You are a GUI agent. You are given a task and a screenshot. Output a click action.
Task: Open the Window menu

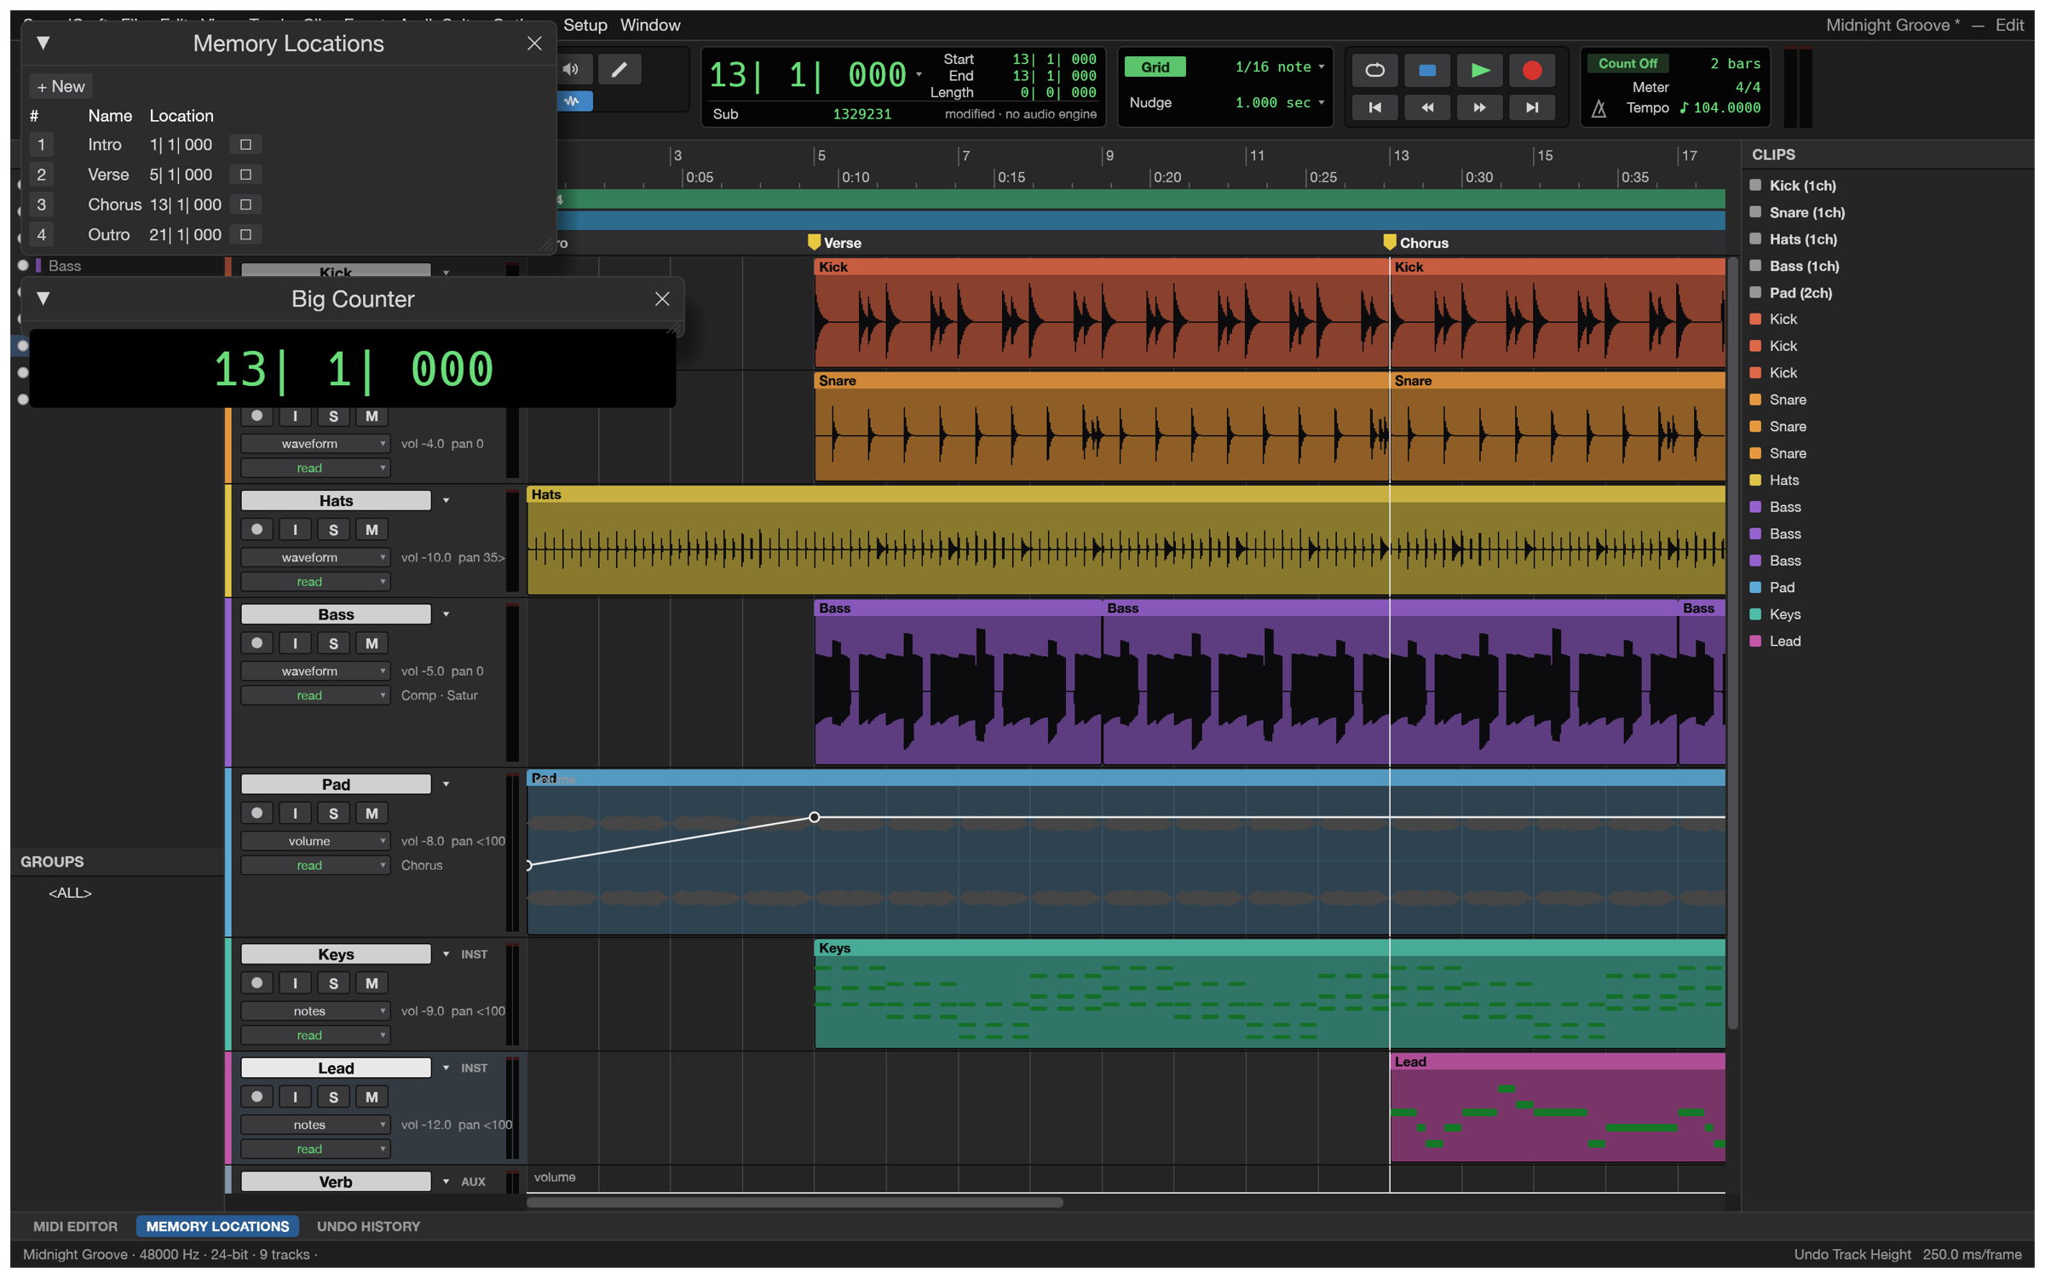coord(650,25)
